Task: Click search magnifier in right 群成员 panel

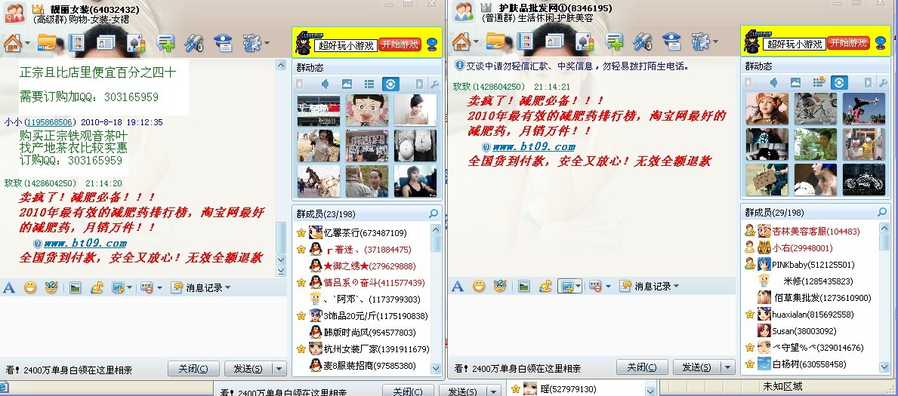Action: pos(883,213)
